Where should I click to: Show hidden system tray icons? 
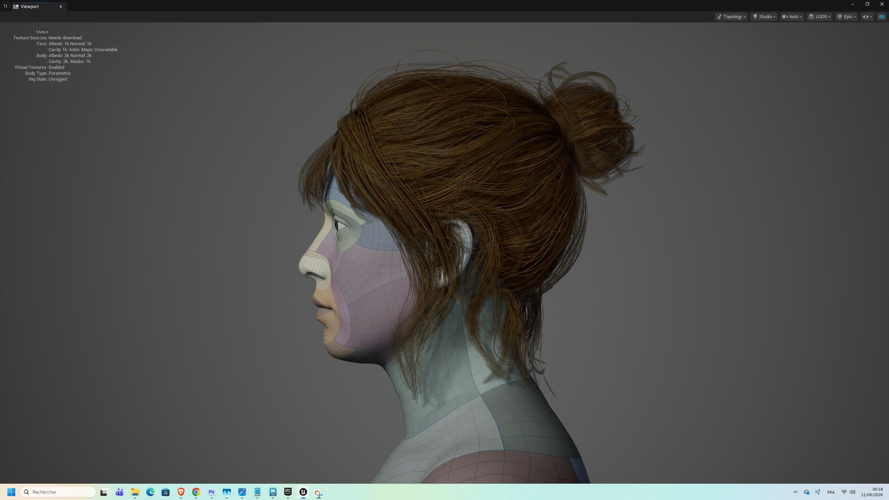[795, 492]
